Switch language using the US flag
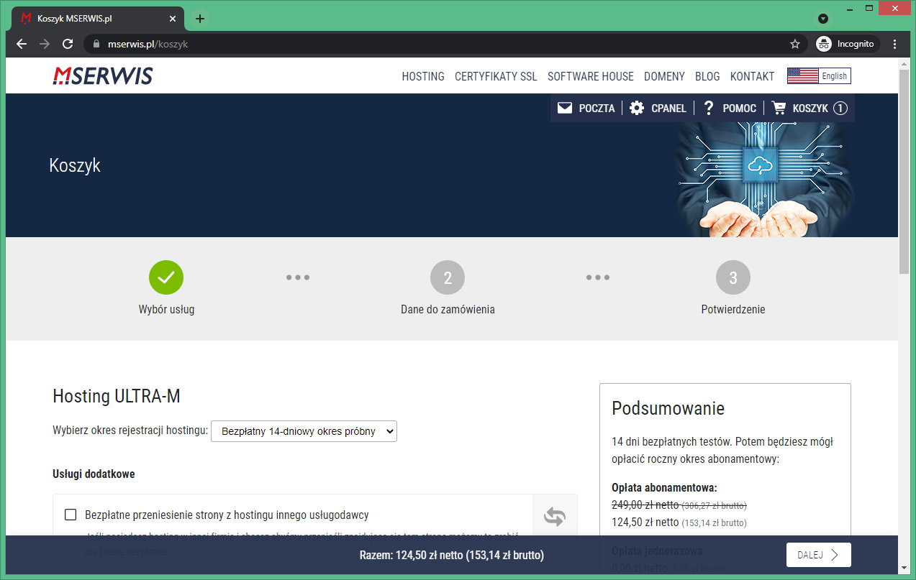This screenshot has height=580, width=916. tap(802, 76)
